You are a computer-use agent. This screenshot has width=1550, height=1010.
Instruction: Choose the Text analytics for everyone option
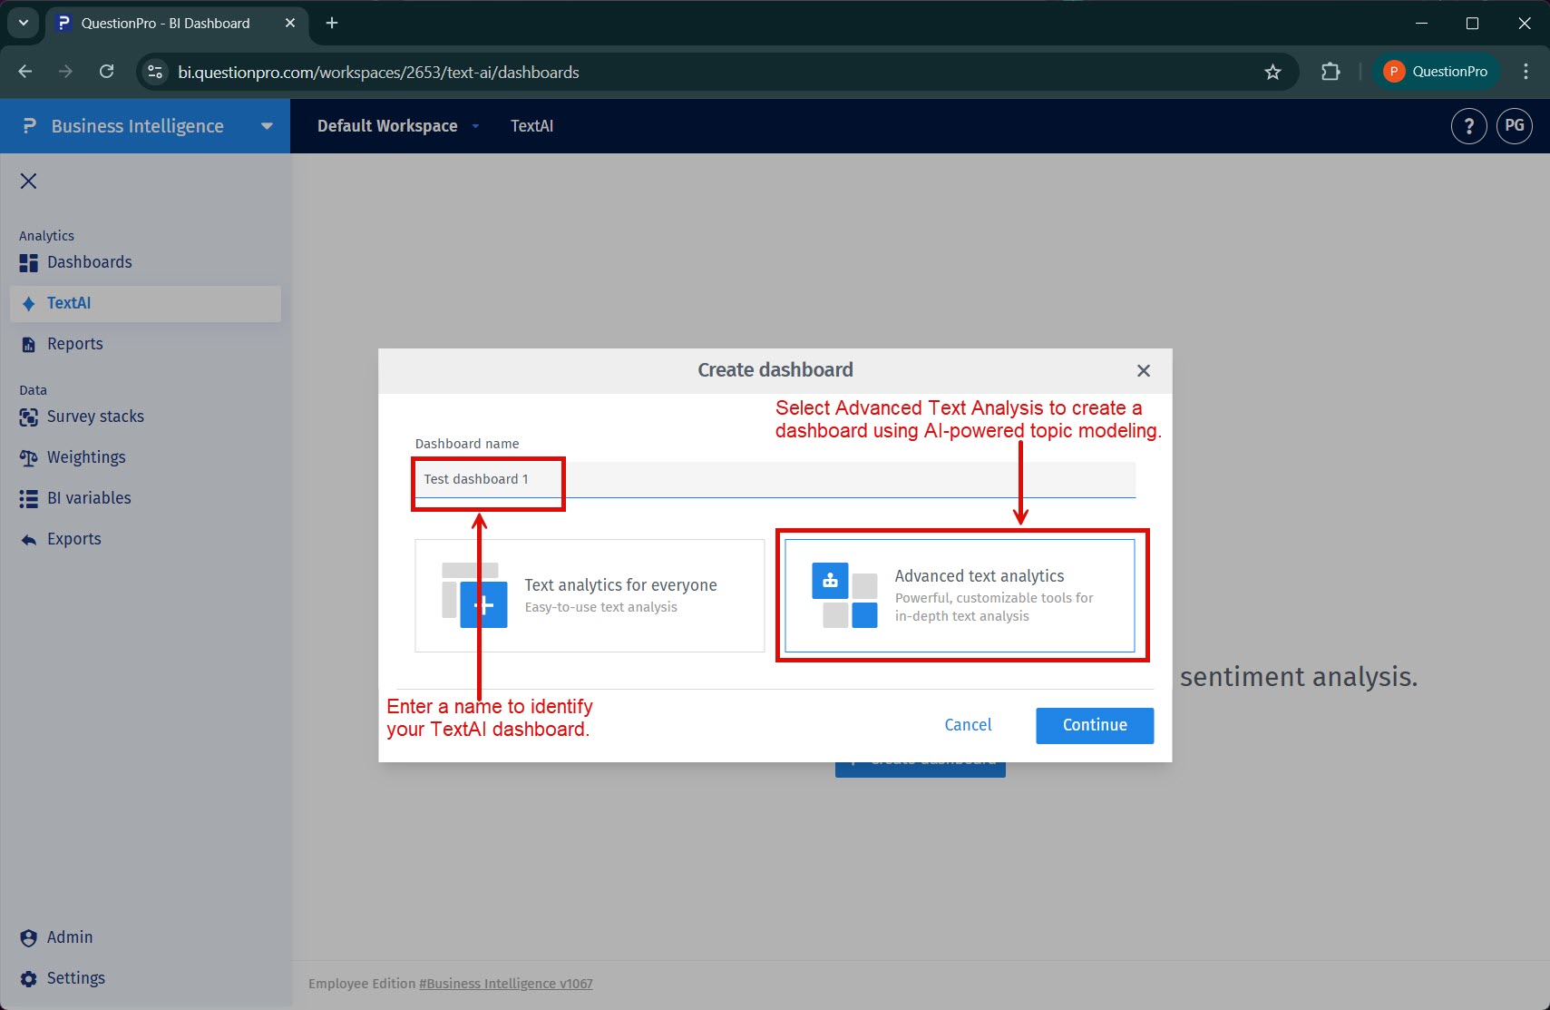[x=589, y=595]
